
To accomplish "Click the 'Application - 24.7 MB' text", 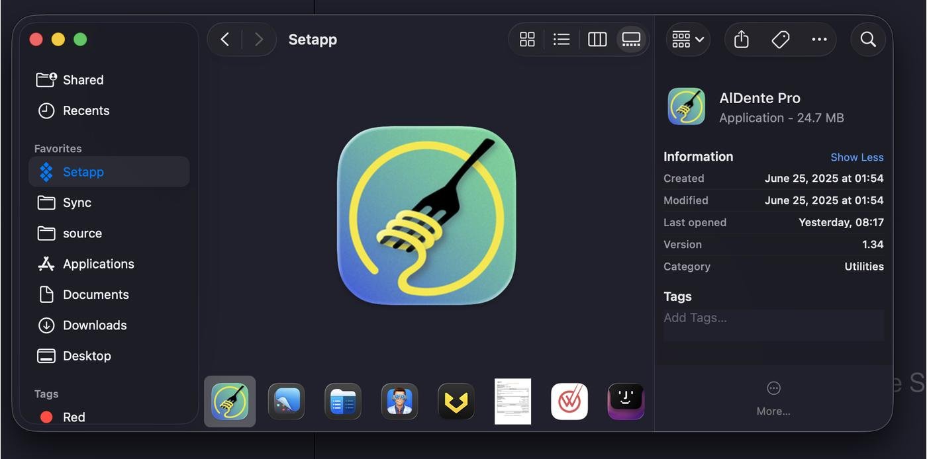I will [x=781, y=118].
